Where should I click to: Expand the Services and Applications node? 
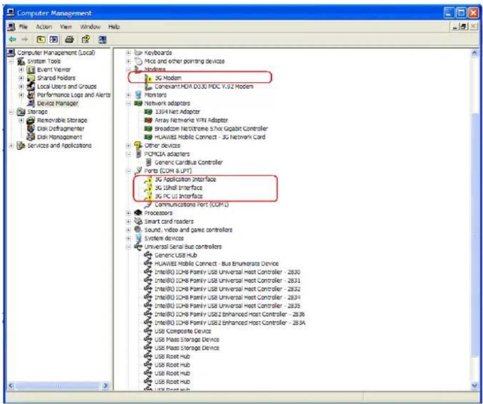pyautogui.click(x=11, y=145)
